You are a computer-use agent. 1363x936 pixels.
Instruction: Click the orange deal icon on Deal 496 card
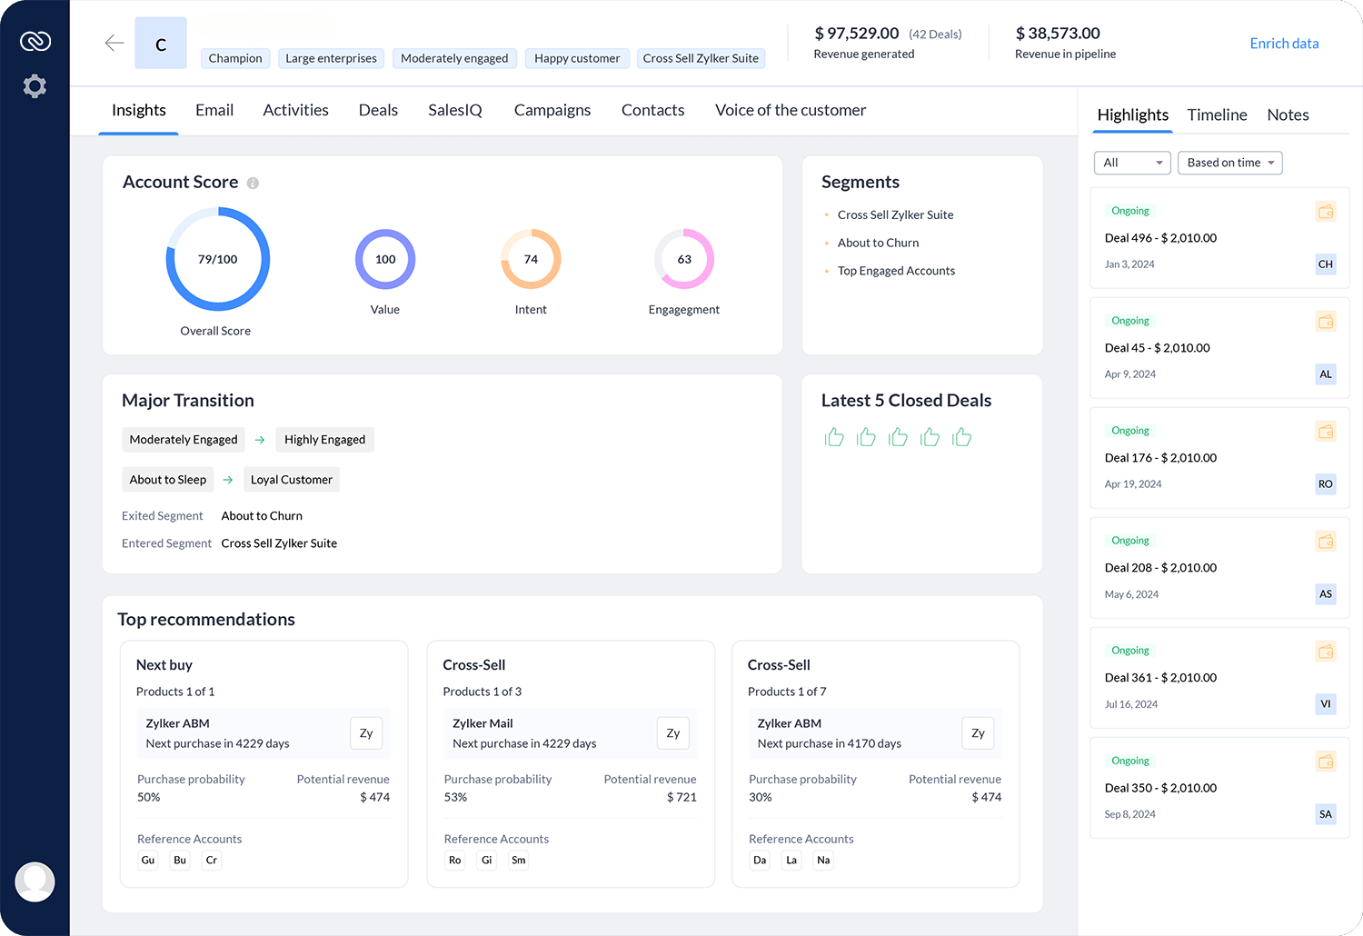[1326, 211]
